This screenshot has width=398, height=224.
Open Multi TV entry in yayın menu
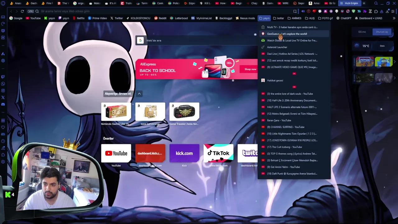click(294, 27)
